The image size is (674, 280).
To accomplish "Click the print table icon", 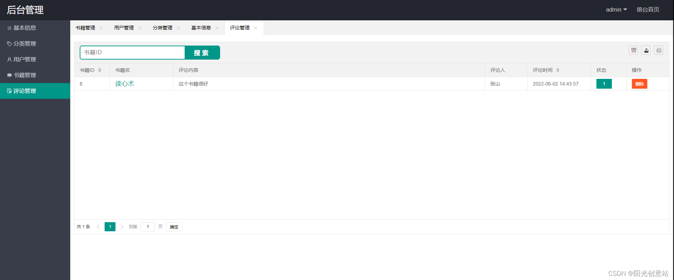I will tap(659, 50).
